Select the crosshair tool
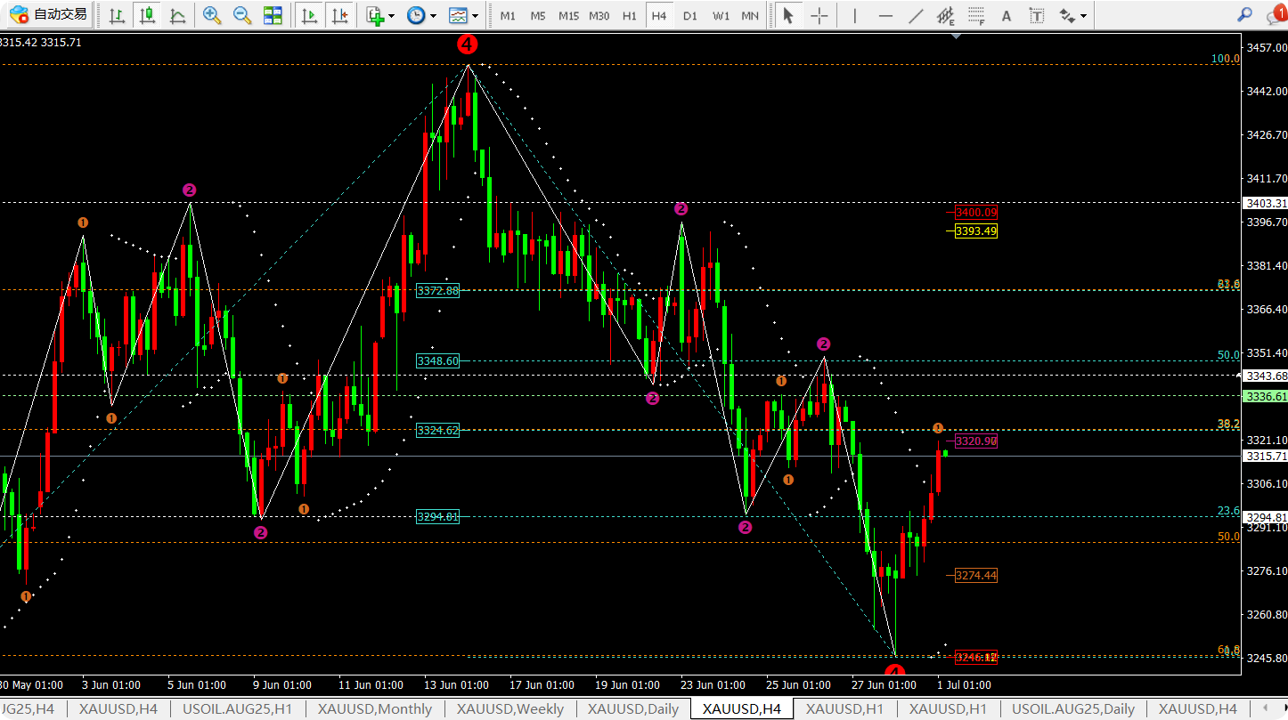 [x=819, y=15]
